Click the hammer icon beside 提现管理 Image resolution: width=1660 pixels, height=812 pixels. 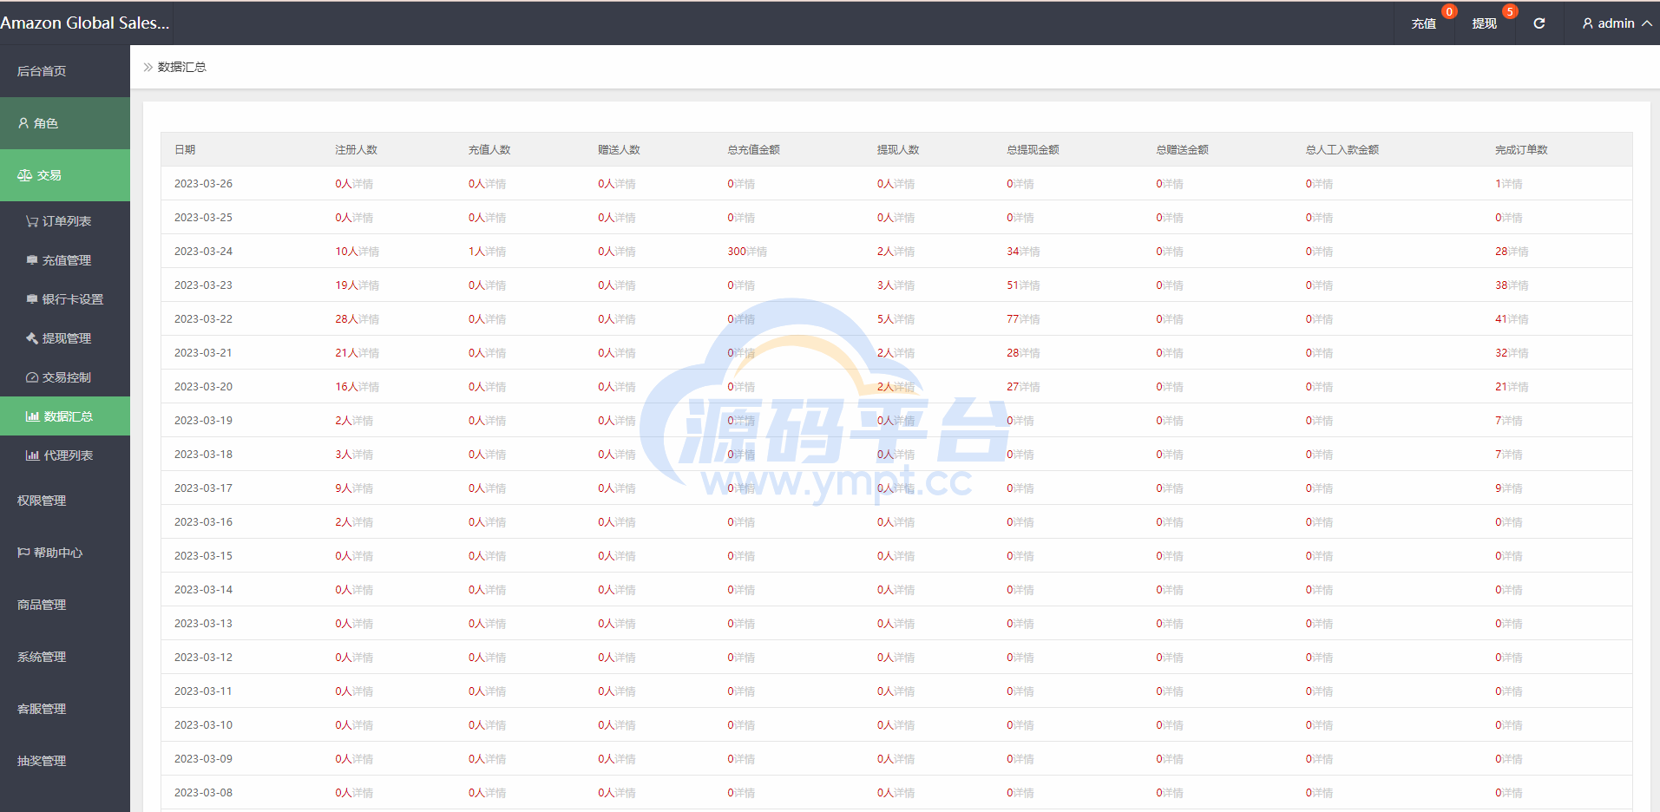point(32,338)
